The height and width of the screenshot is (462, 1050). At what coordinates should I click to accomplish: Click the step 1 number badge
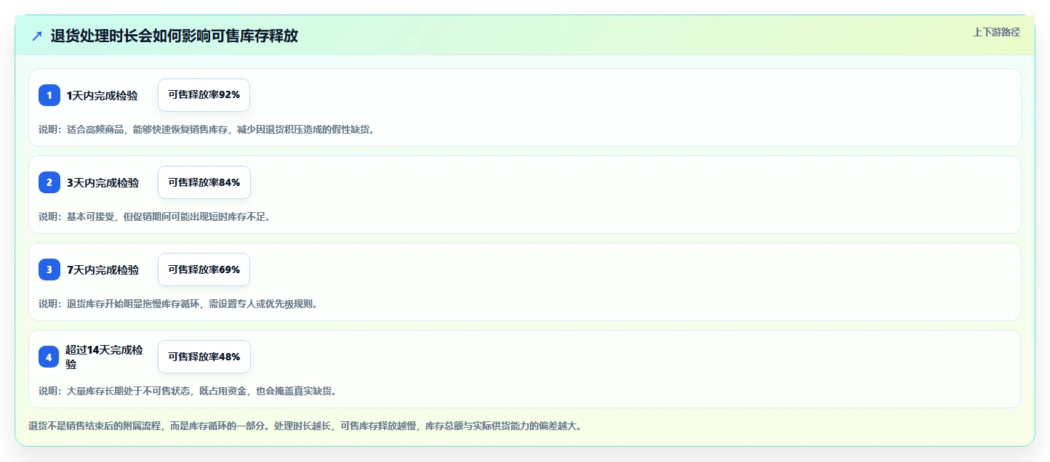point(49,95)
